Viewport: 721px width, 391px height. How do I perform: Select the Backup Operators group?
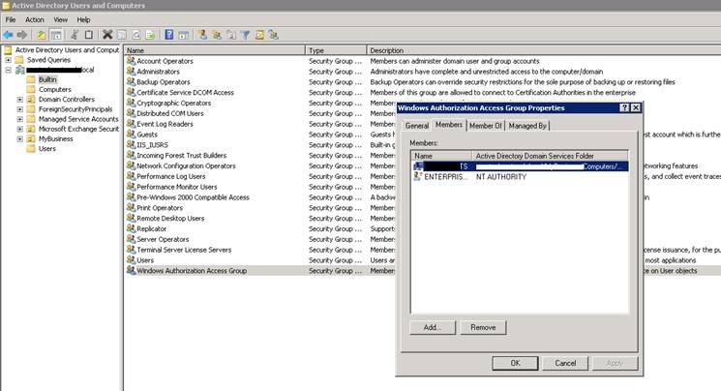point(164,82)
